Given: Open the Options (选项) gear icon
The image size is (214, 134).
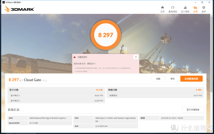Looking at the screenshot, I should pos(204,7).
